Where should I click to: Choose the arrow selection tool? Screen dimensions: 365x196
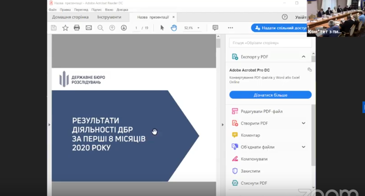[162, 28]
